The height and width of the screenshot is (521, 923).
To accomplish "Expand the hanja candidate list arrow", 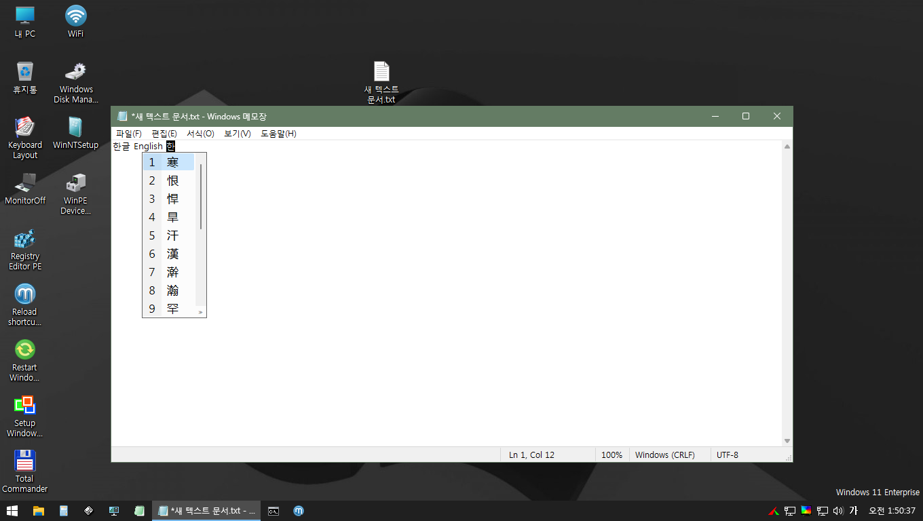I will click(200, 312).
